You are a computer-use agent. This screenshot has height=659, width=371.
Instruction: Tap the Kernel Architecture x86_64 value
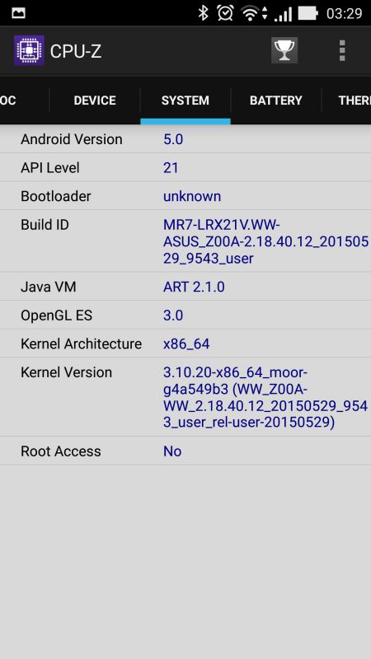click(x=186, y=344)
